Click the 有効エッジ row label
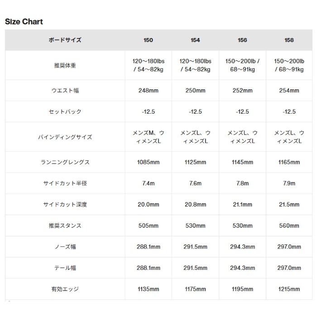317x317 pixels. [x=65, y=289]
